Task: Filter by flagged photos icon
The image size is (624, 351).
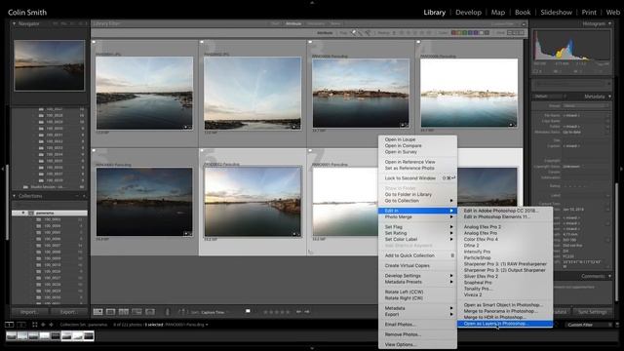Action: point(353,33)
